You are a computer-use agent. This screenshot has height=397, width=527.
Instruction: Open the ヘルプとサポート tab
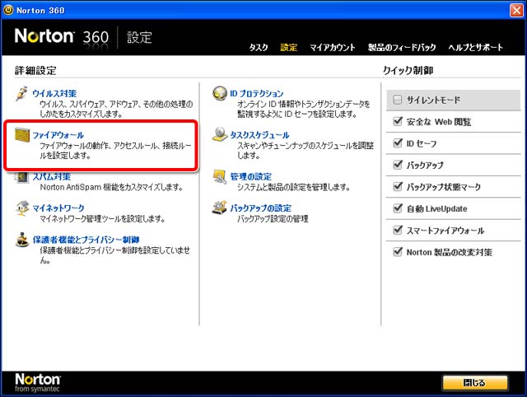(x=476, y=48)
